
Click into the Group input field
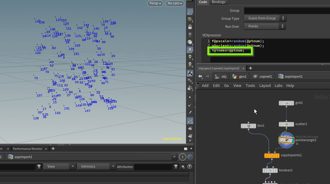coord(287,10)
